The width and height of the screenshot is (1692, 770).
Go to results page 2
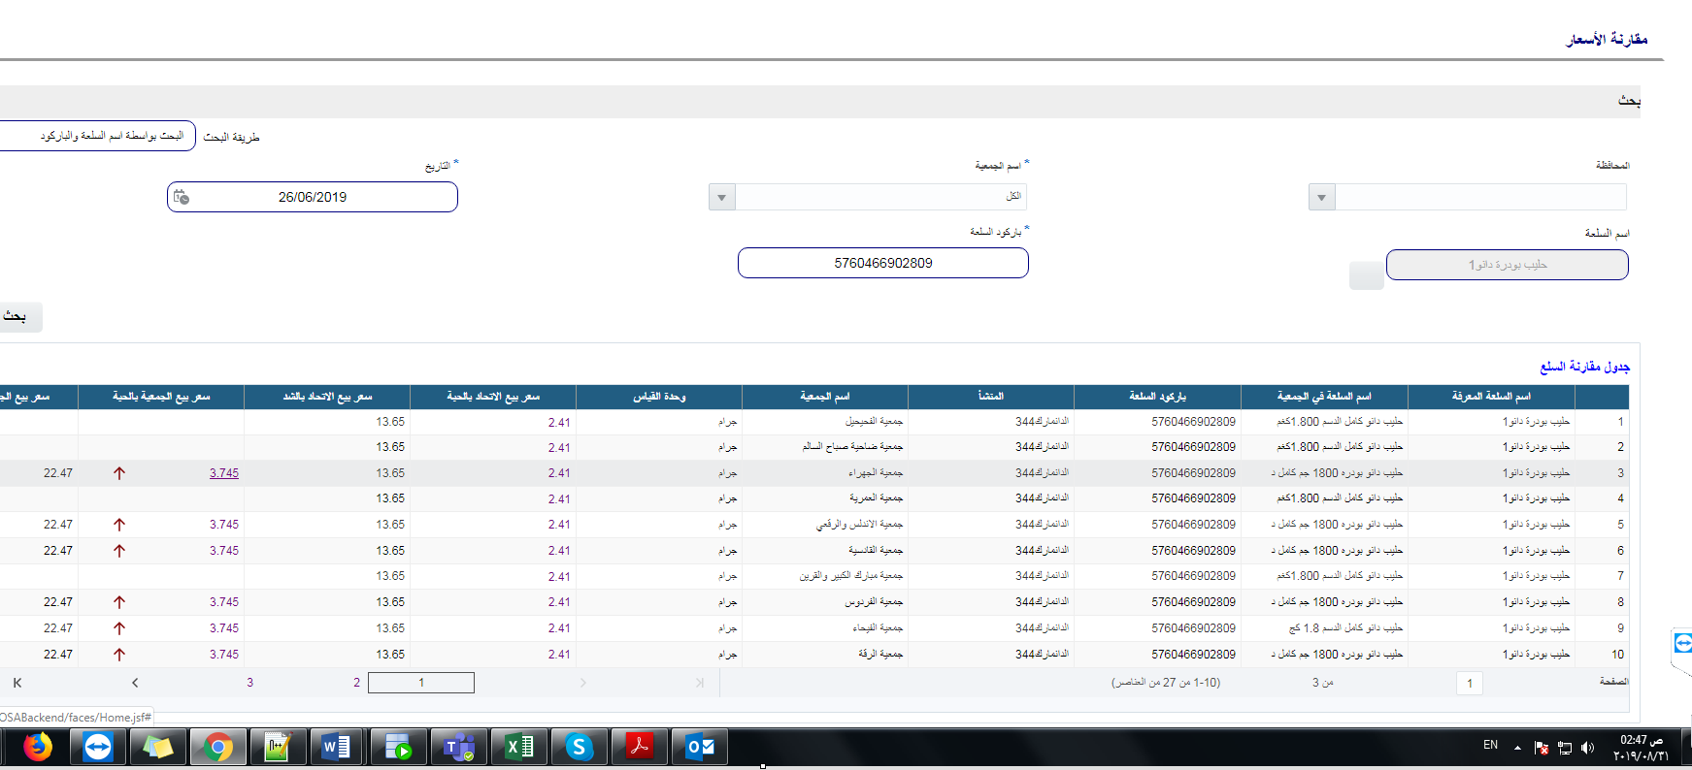(356, 683)
